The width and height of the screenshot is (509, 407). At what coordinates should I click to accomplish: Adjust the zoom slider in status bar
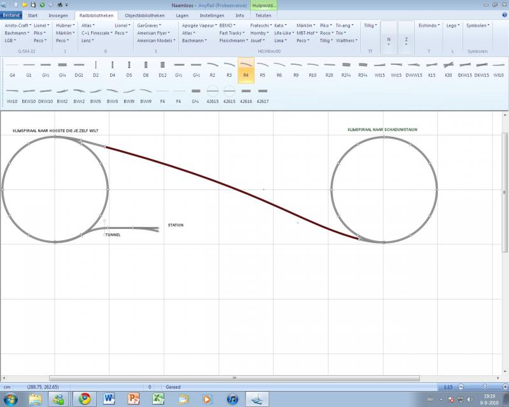pyautogui.click(x=485, y=387)
